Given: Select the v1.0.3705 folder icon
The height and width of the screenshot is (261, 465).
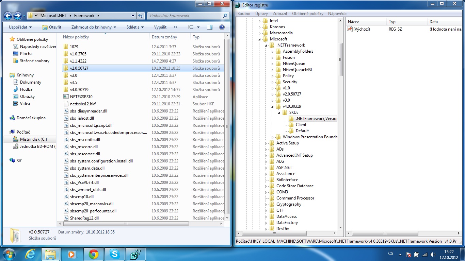Looking at the screenshot, I should pos(66,54).
